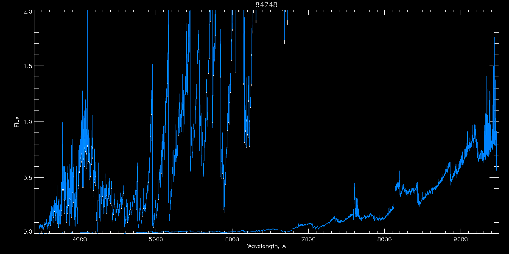Click the 2.0 flux tick label
The image size is (509, 254).
pos(27,12)
